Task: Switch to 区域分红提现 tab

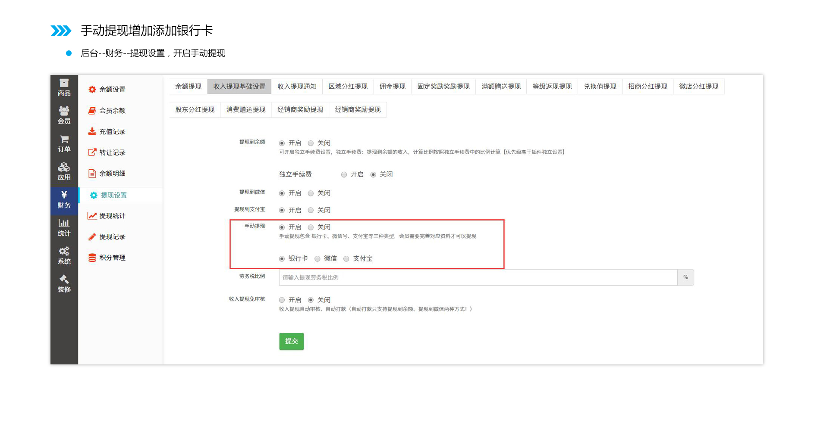Action: click(348, 87)
